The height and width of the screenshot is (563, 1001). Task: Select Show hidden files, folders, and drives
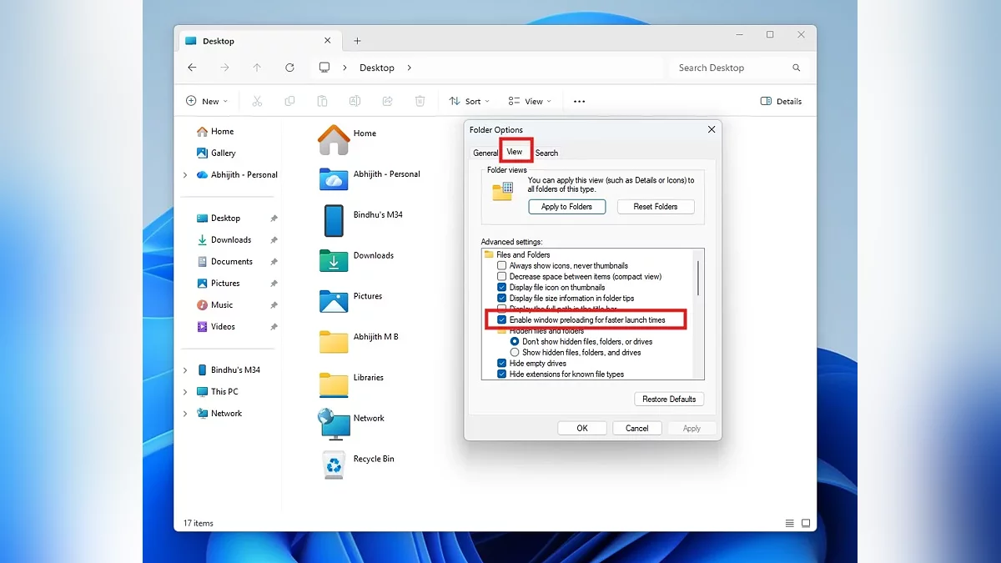[x=515, y=353]
